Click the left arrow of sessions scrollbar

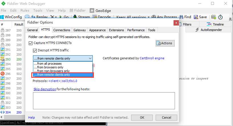click(1, 117)
